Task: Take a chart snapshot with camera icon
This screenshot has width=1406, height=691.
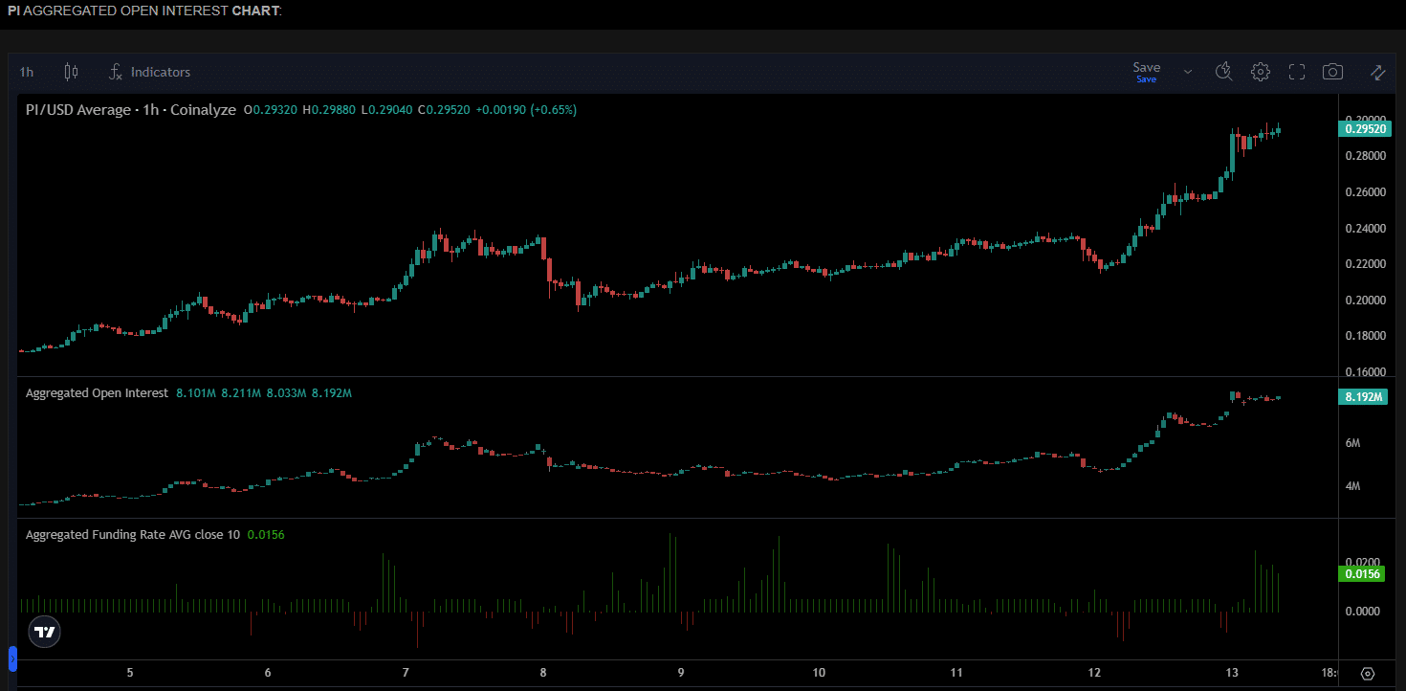Action: coord(1332,72)
